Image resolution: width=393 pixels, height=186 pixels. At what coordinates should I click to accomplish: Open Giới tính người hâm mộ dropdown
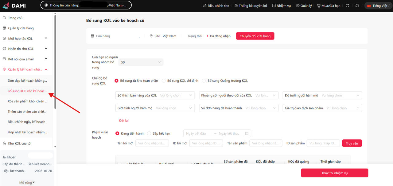point(155,108)
